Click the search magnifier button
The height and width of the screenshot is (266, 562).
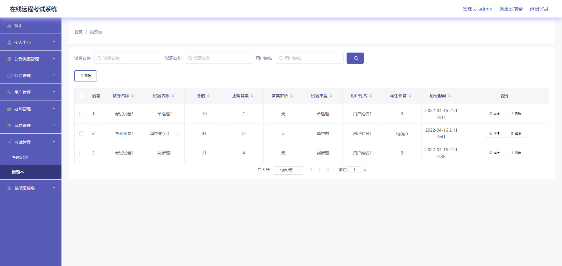point(355,58)
